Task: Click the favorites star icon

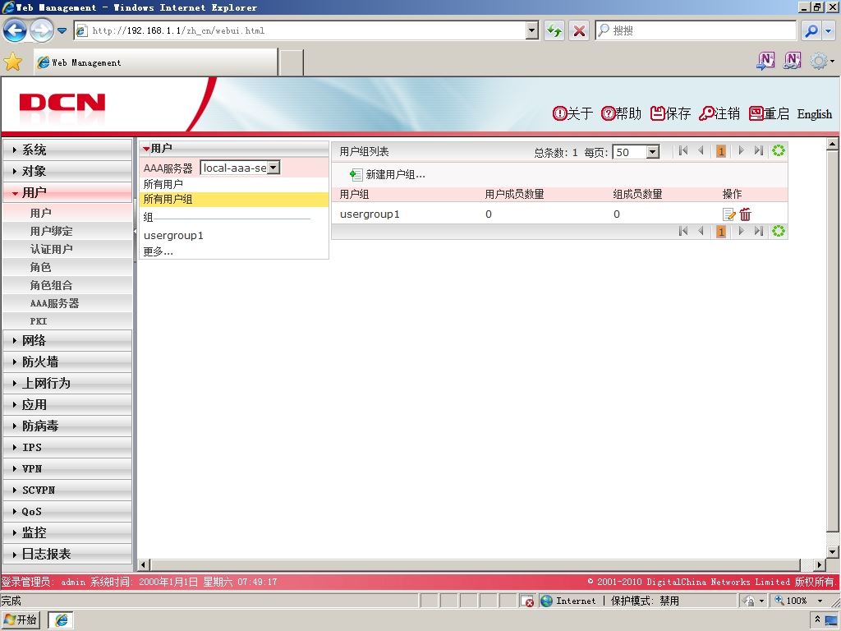Action: tap(13, 62)
